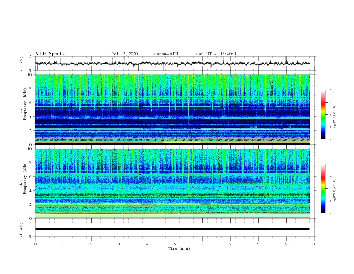Viewport: 354px width, 274px height.
Task: Click the ch.3 flat voltage trace
Action: click(x=172, y=229)
